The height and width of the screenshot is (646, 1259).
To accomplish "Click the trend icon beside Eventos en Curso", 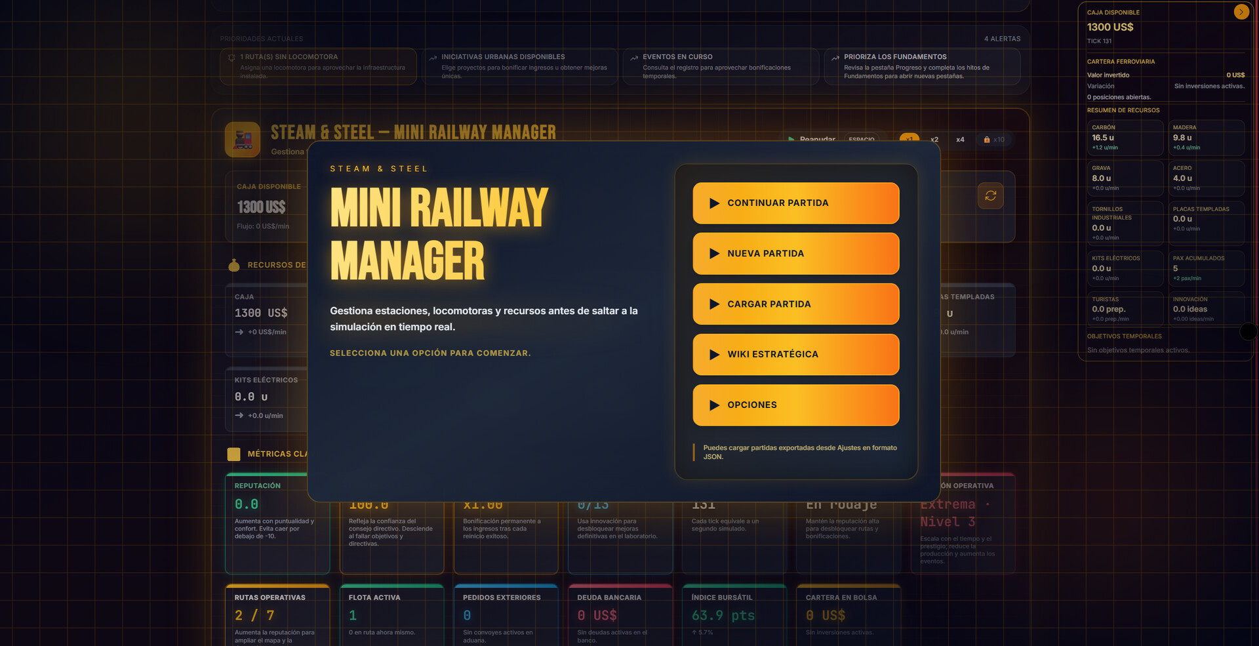I will click(634, 58).
